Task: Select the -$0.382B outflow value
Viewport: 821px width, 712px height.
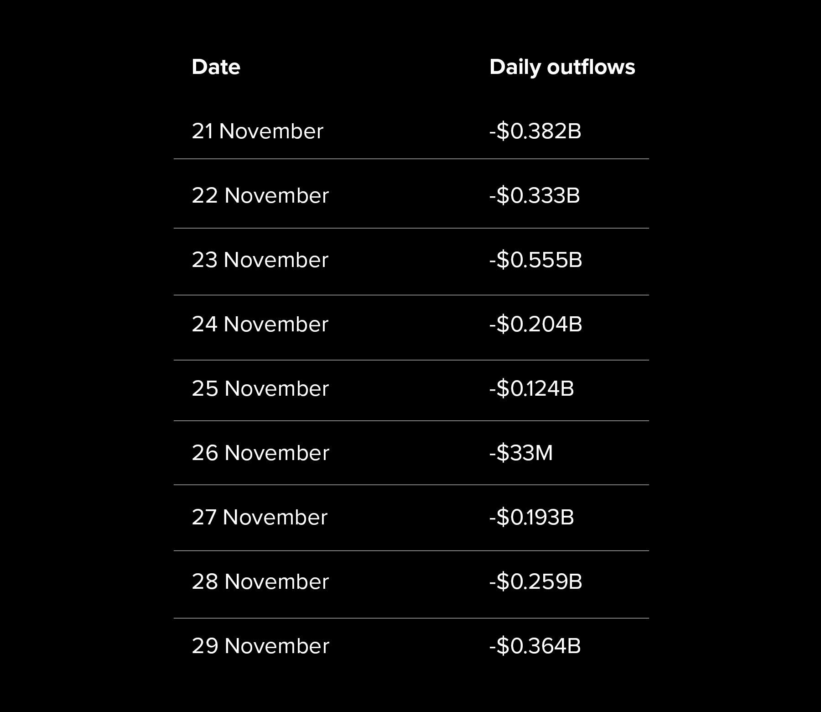Action: 535,131
